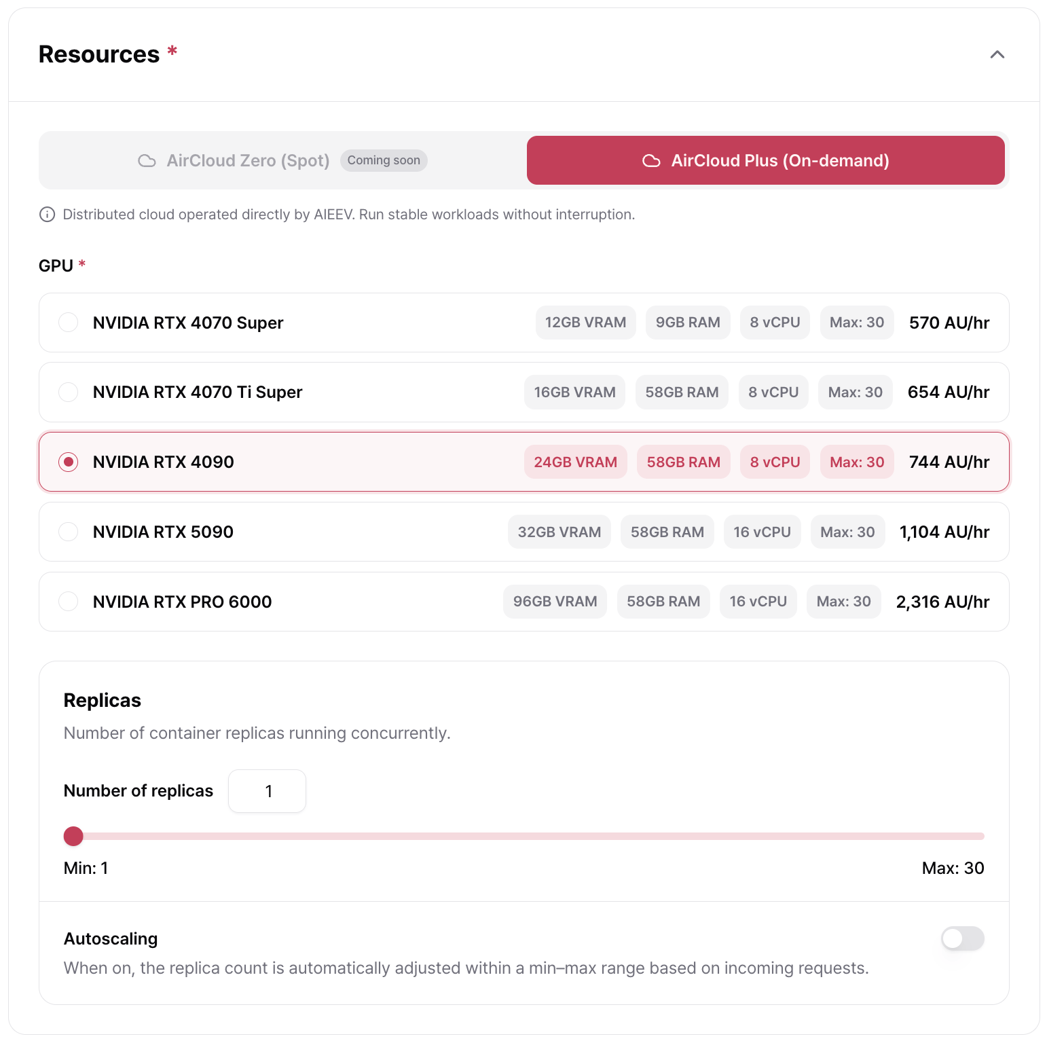Click the NVIDIA RTX PRO 6000 label
The height and width of the screenshot is (1043, 1047).
[182, 602]
